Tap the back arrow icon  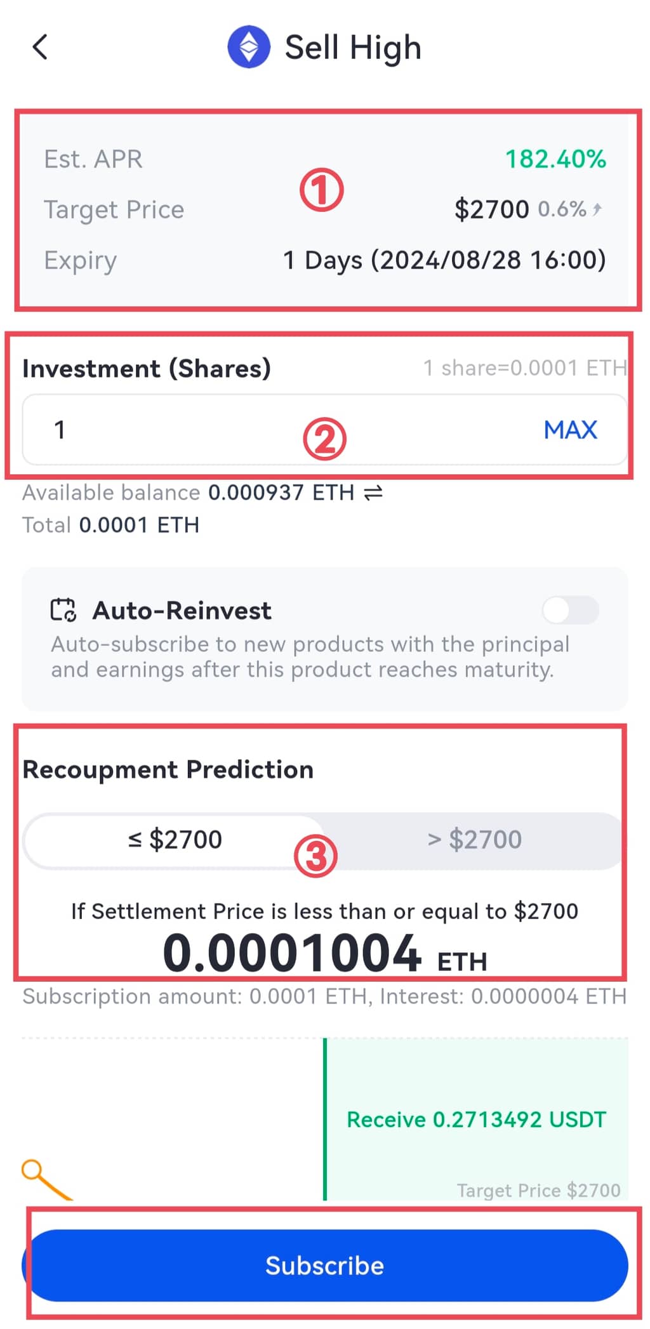[40, 47]
